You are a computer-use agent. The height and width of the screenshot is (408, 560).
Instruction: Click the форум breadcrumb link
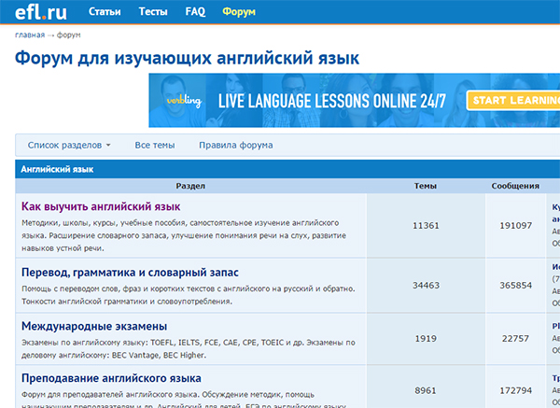point(68,35)
